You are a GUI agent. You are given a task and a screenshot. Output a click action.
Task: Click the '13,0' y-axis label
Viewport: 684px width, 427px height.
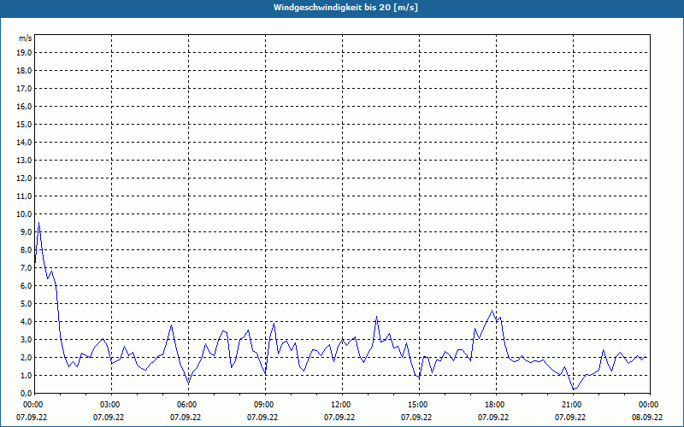(x=24, y=160)
